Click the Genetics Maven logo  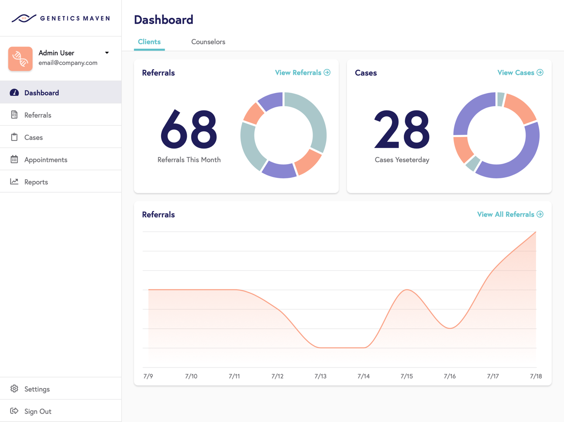[61, 18]
